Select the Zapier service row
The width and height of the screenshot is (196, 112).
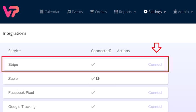(85, 79)
